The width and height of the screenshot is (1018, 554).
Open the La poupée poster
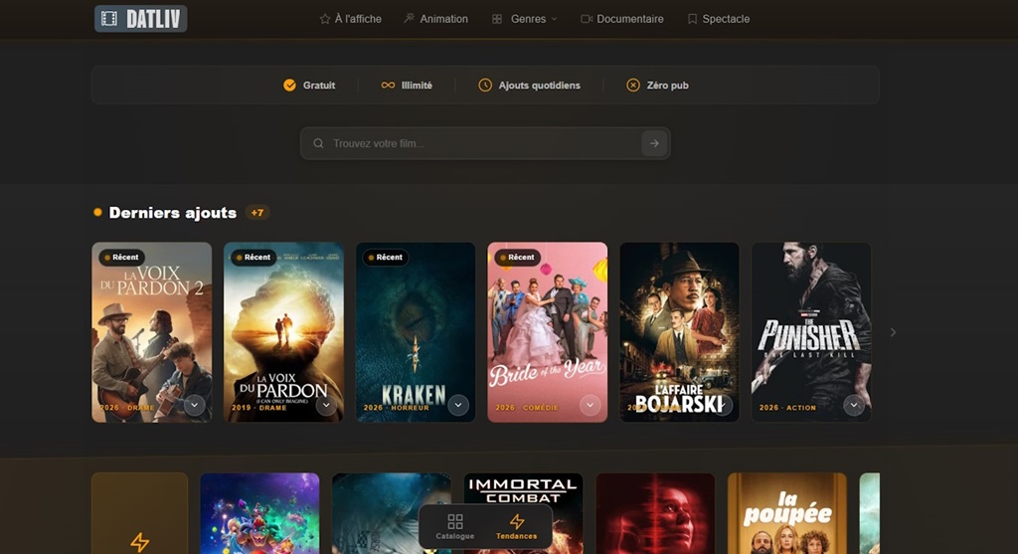click(787, 513)
